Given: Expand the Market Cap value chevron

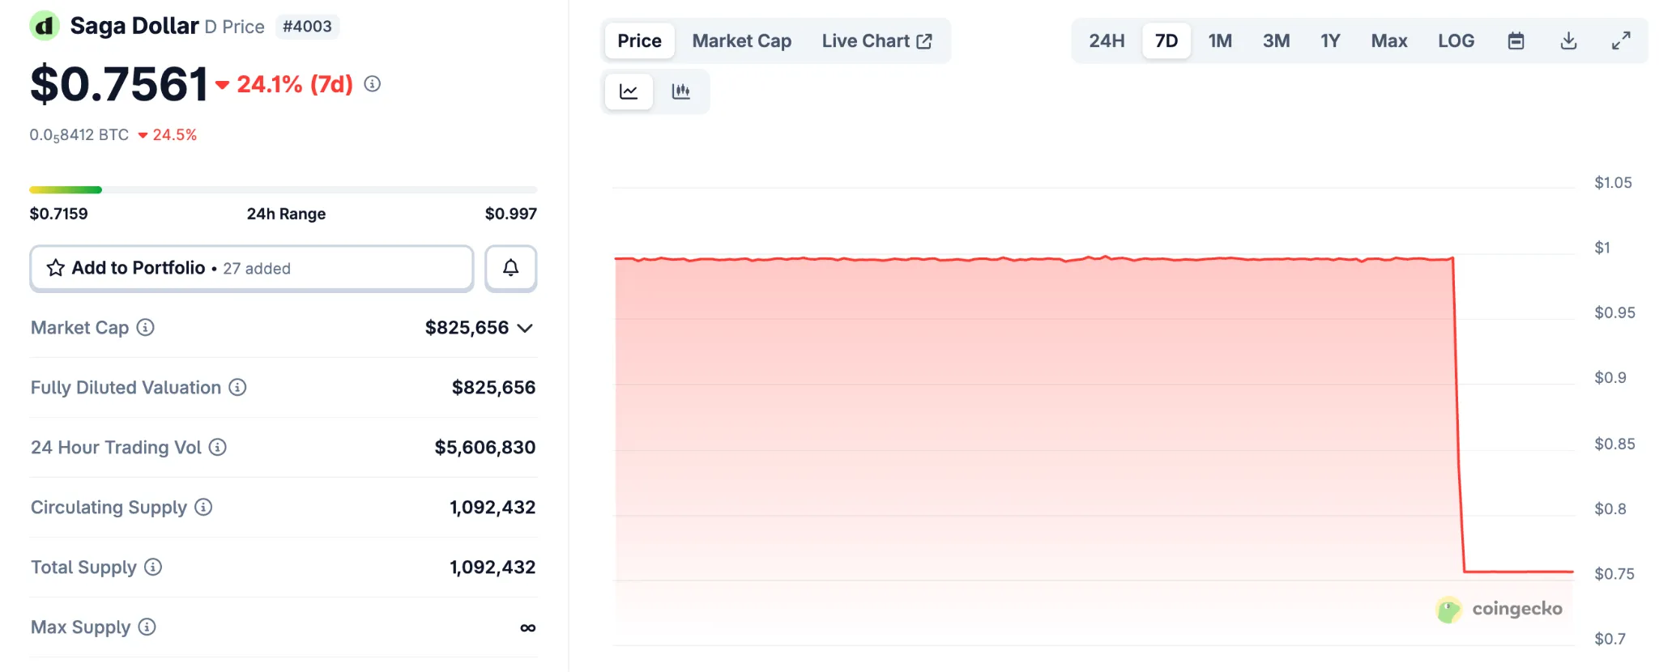Looking at the screenshot, I should point(525,328).
